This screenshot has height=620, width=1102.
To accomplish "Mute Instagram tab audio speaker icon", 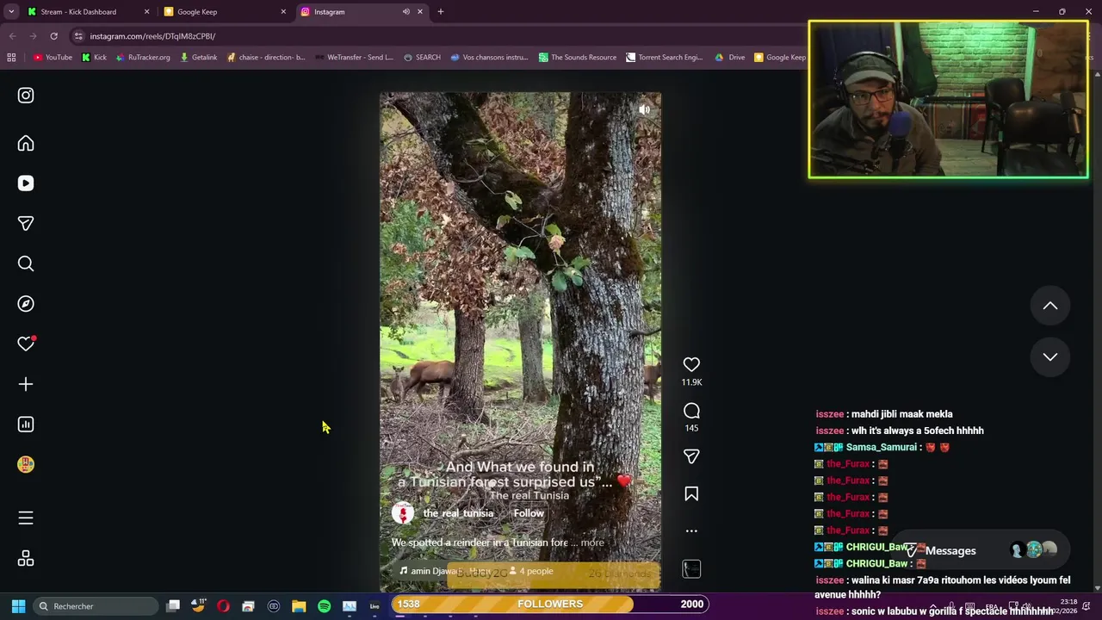I will [406, 12].
